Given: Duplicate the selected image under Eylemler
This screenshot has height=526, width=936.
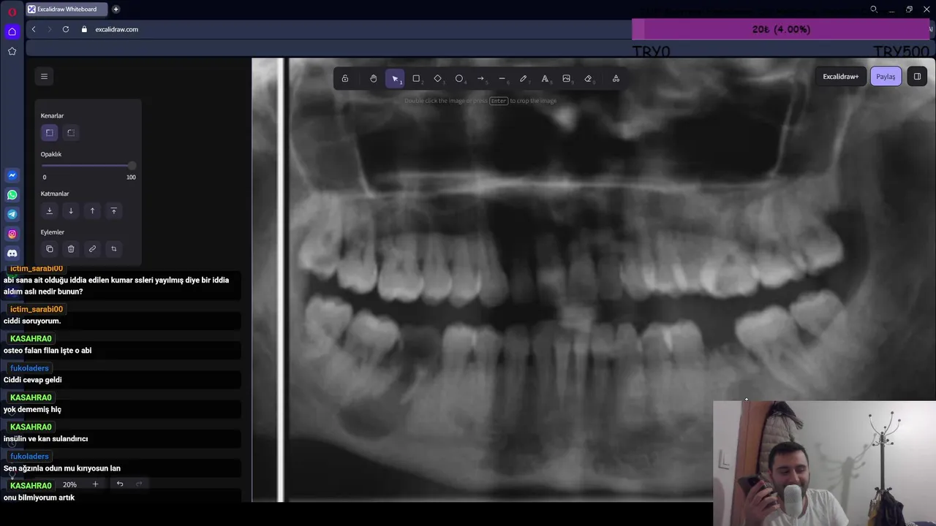Looking at the screenshot, I should (x=49, y=248).
